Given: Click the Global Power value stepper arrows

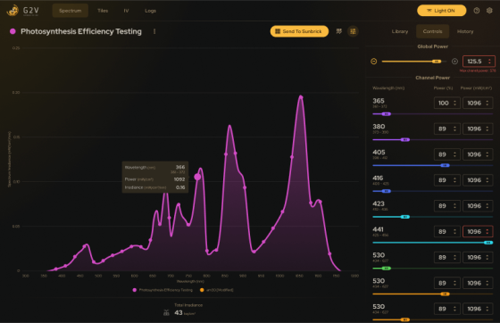Looking at the screenshot, I should click(489, 62).
